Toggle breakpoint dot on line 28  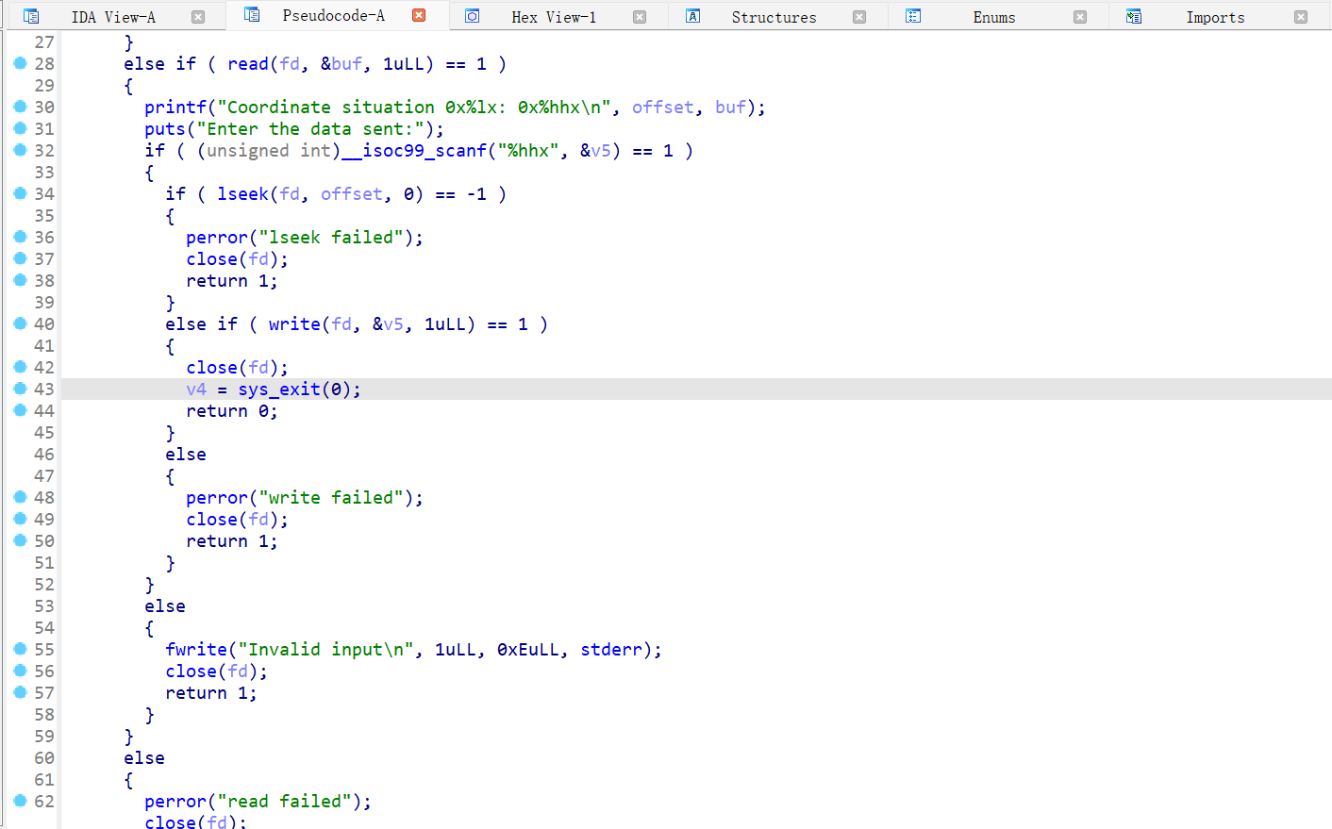(x=20, y=63)
